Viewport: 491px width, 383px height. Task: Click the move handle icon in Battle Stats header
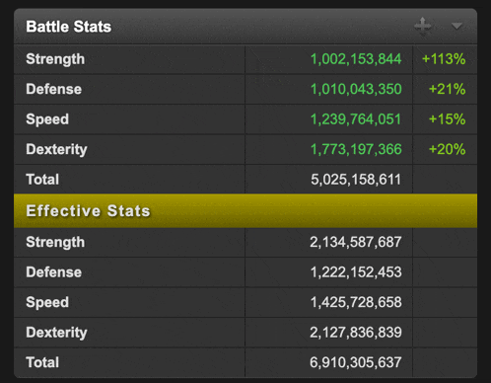(423, 26)
